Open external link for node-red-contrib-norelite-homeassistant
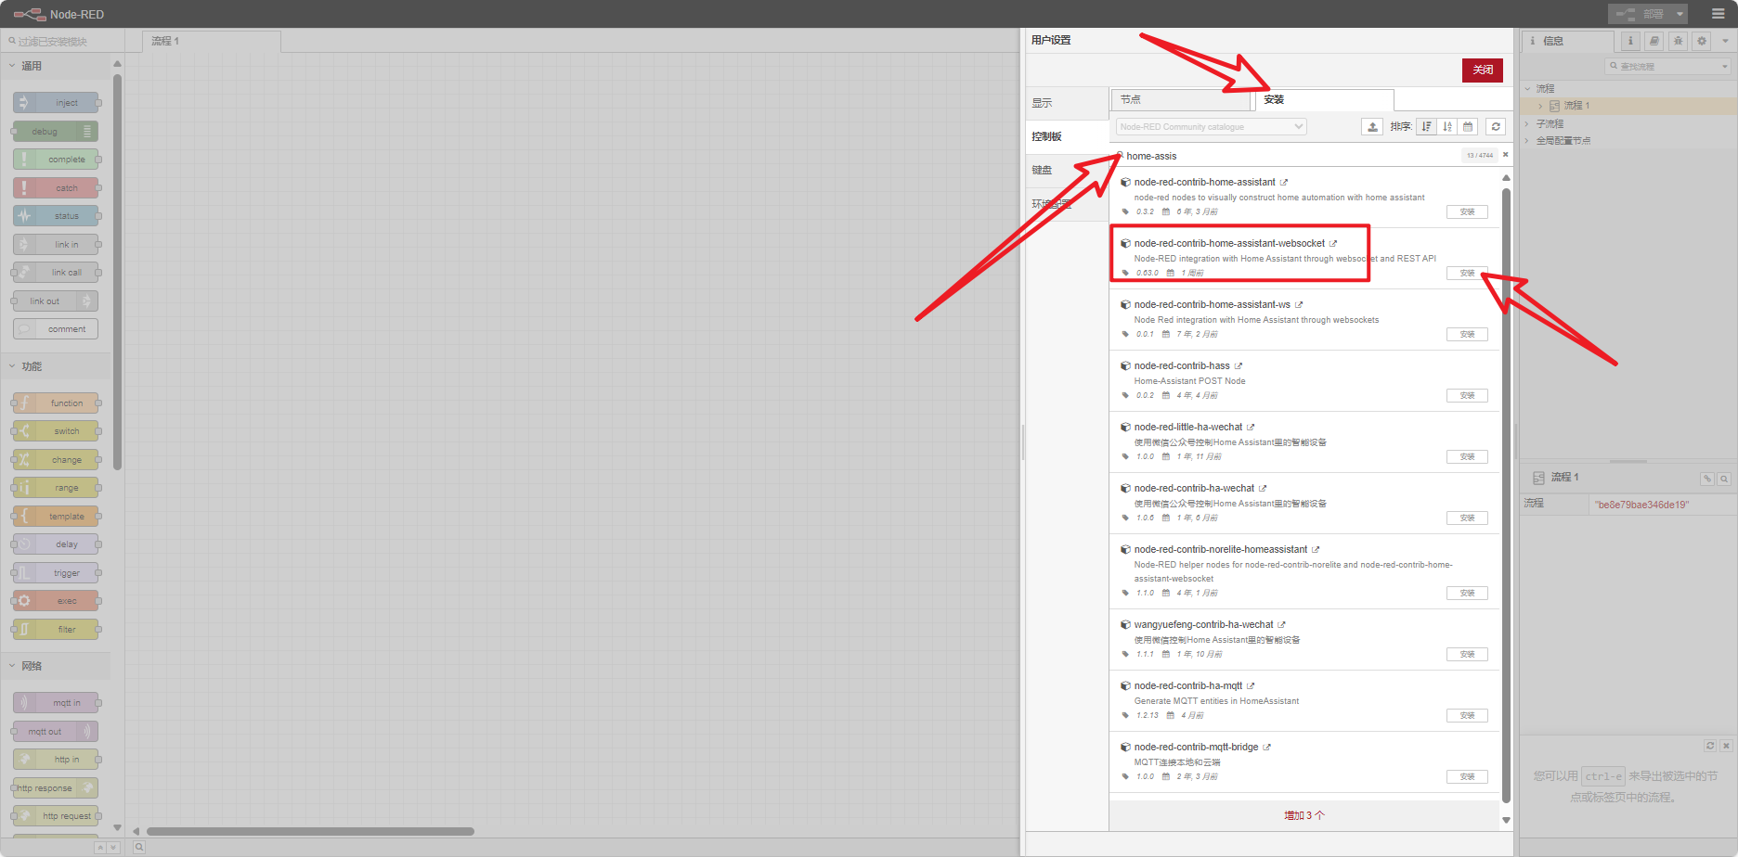This screenshot has width=1738, height=857. click(1316, 550)
